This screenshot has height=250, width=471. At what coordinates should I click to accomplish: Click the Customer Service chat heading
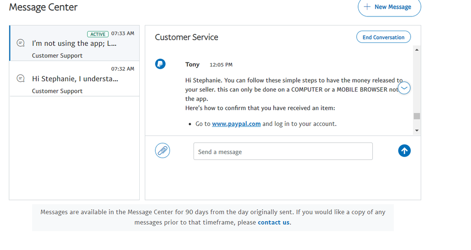click(x=186, y=37)
